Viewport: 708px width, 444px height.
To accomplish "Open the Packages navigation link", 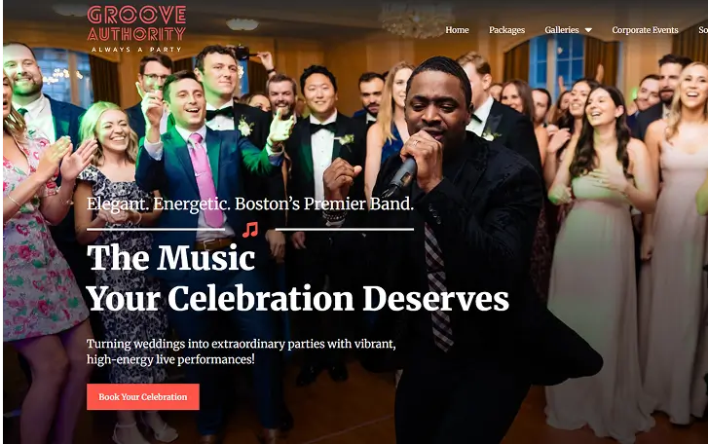I will (506, 30).
